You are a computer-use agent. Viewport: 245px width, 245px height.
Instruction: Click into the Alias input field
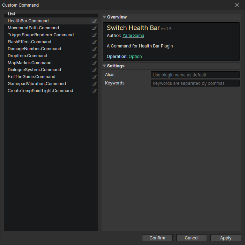pos(195,75)
